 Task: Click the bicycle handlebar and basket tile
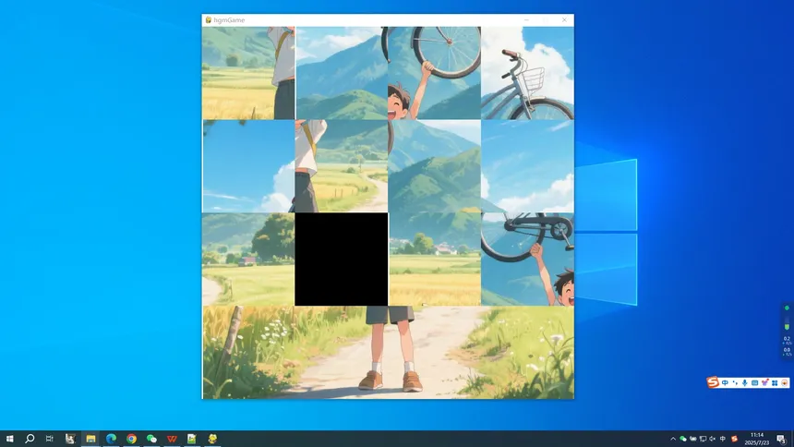[x=527, y=73]
